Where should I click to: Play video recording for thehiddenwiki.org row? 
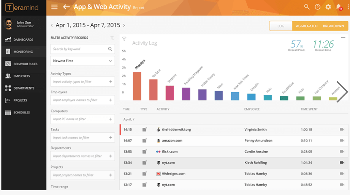point(342,129)
